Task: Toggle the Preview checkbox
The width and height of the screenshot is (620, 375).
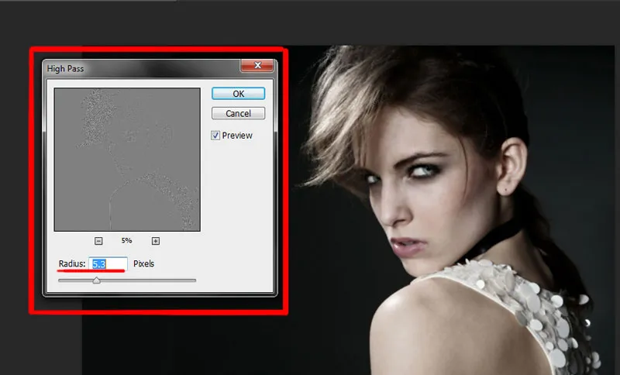Action: tap(215, 136)
